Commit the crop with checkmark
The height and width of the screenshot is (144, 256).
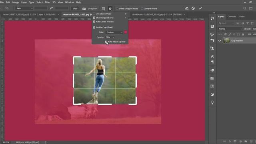point(200,8)
